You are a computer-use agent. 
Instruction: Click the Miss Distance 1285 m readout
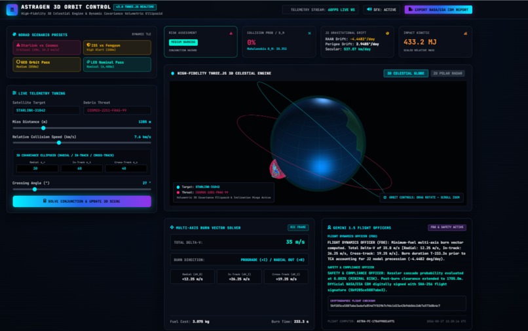click(x=145, y=122)
